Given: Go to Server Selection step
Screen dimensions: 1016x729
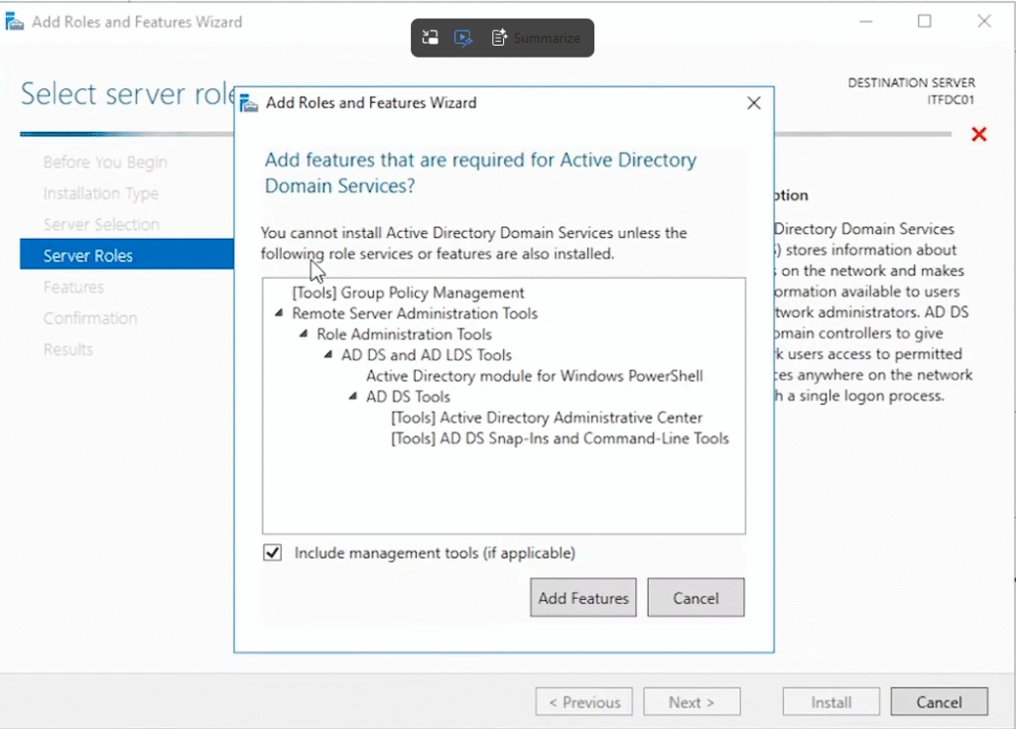Looking at the screenshot, I should click(101, 224).
